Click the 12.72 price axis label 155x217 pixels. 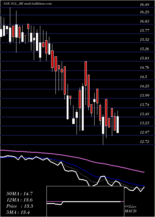pyautogui.click(x=144, y=142)
